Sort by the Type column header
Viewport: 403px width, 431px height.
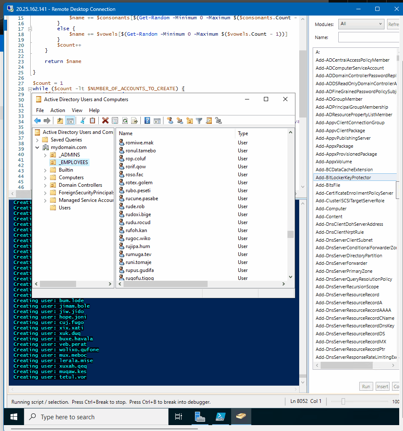click(261, 133)
